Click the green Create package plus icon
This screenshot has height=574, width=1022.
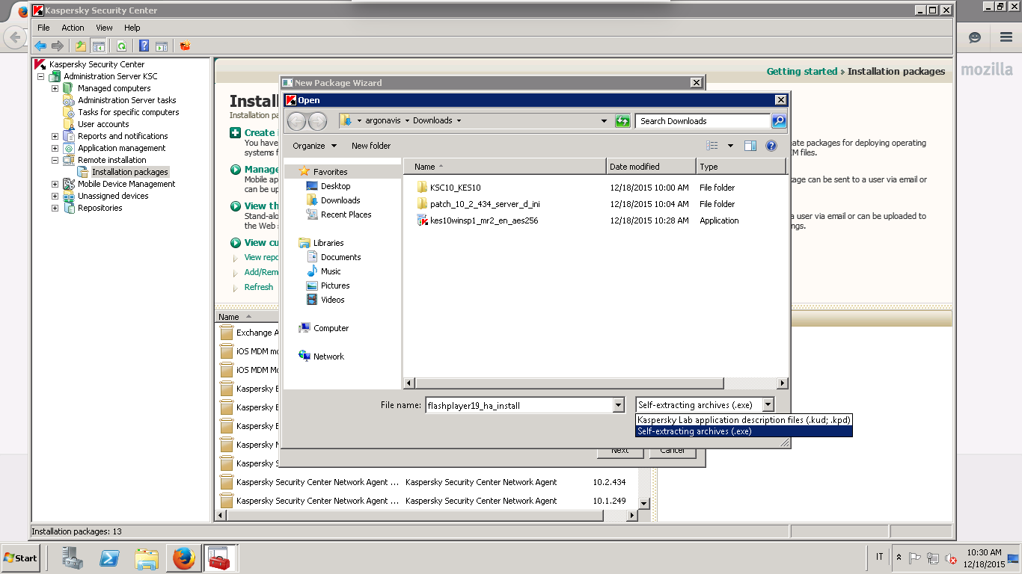(236, 132)
